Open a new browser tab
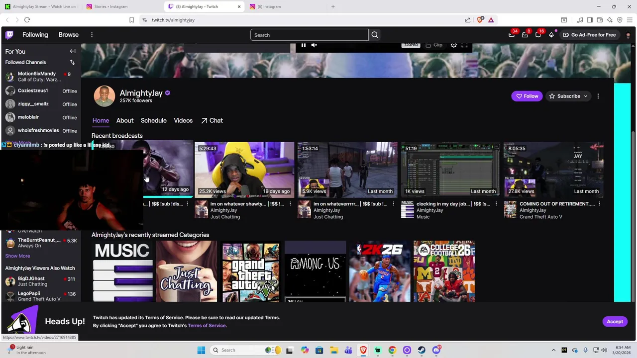637x358 pixels. point(333,6)
